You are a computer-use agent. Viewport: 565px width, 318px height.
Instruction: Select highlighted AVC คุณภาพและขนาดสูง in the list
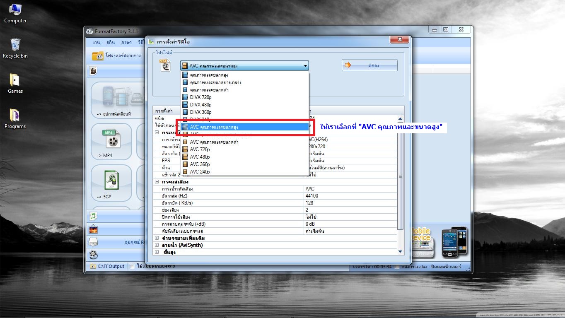[245, 127]
